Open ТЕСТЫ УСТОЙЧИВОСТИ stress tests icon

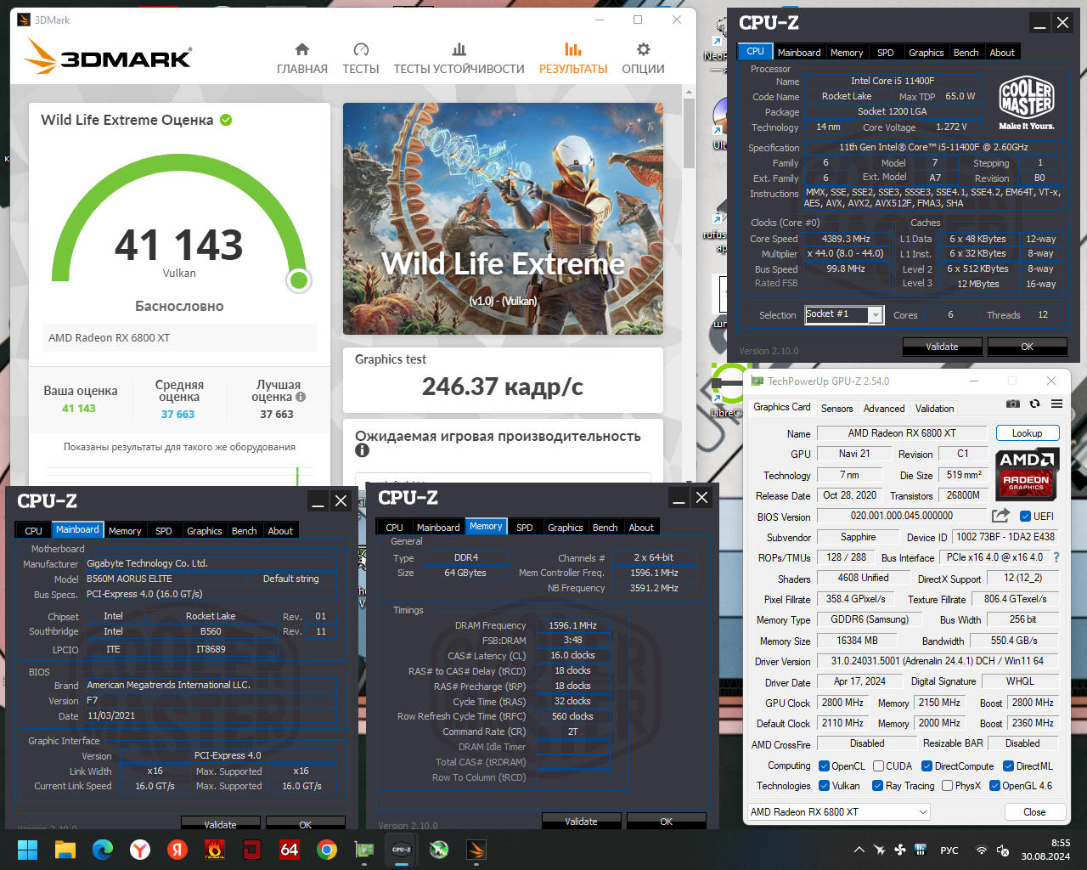pos(459,49)
